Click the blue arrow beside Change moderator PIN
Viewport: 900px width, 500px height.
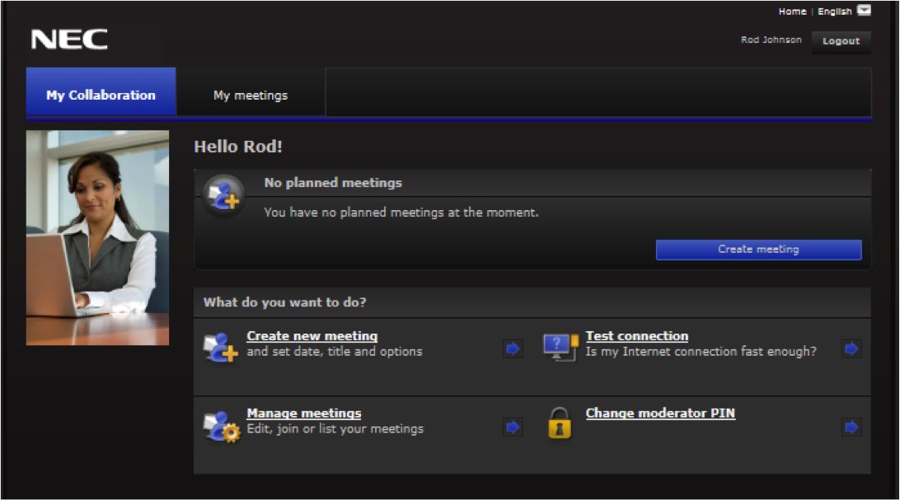[x=851, y=427]
